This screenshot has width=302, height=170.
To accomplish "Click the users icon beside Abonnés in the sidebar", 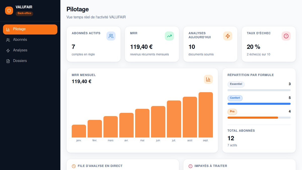I will click(8, 40).
